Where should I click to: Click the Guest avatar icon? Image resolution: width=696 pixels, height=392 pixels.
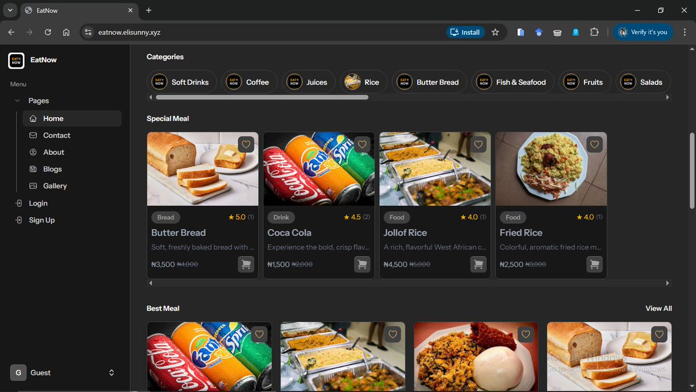click(x=18, y=373)
